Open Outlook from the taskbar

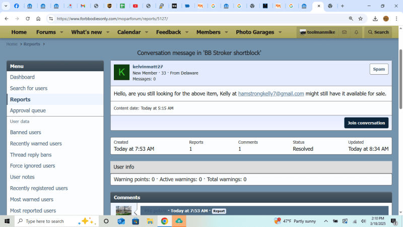(121, 221)
